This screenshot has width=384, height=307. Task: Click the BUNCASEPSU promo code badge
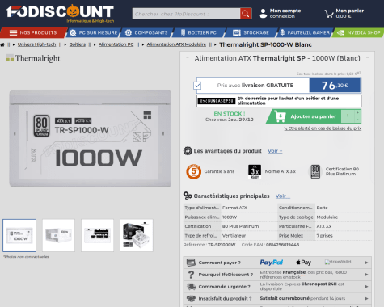[x=217, y=101]
